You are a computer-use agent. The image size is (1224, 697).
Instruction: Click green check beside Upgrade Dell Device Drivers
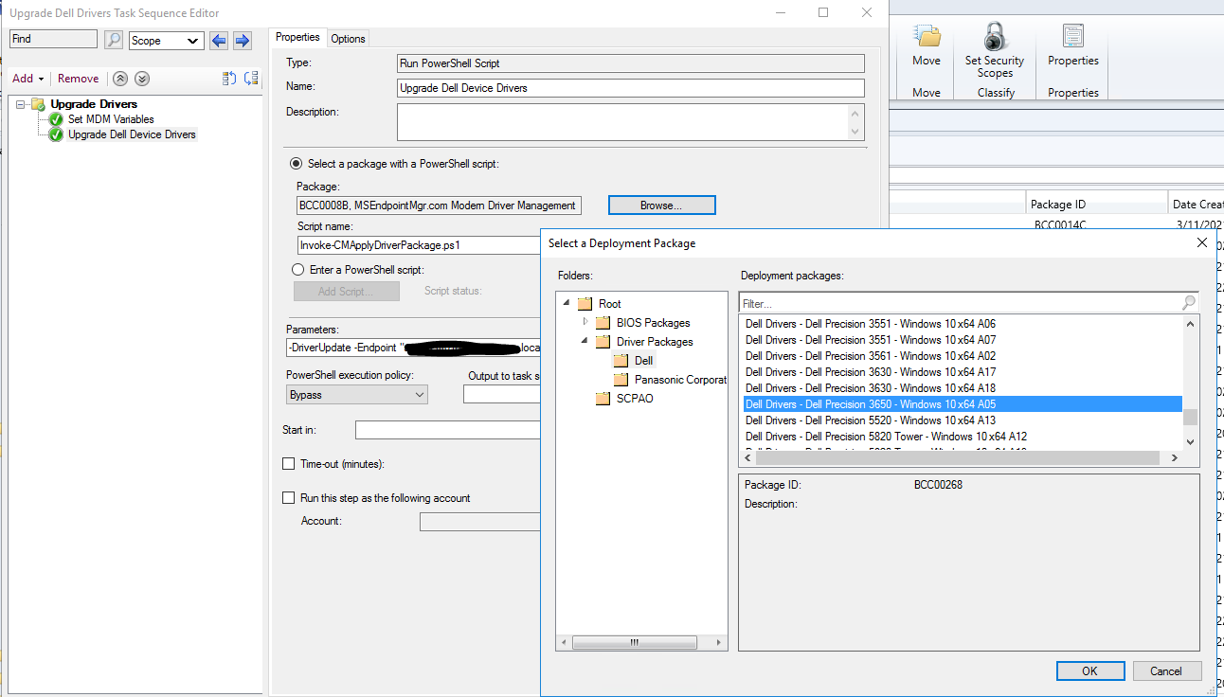coord(56,134)
